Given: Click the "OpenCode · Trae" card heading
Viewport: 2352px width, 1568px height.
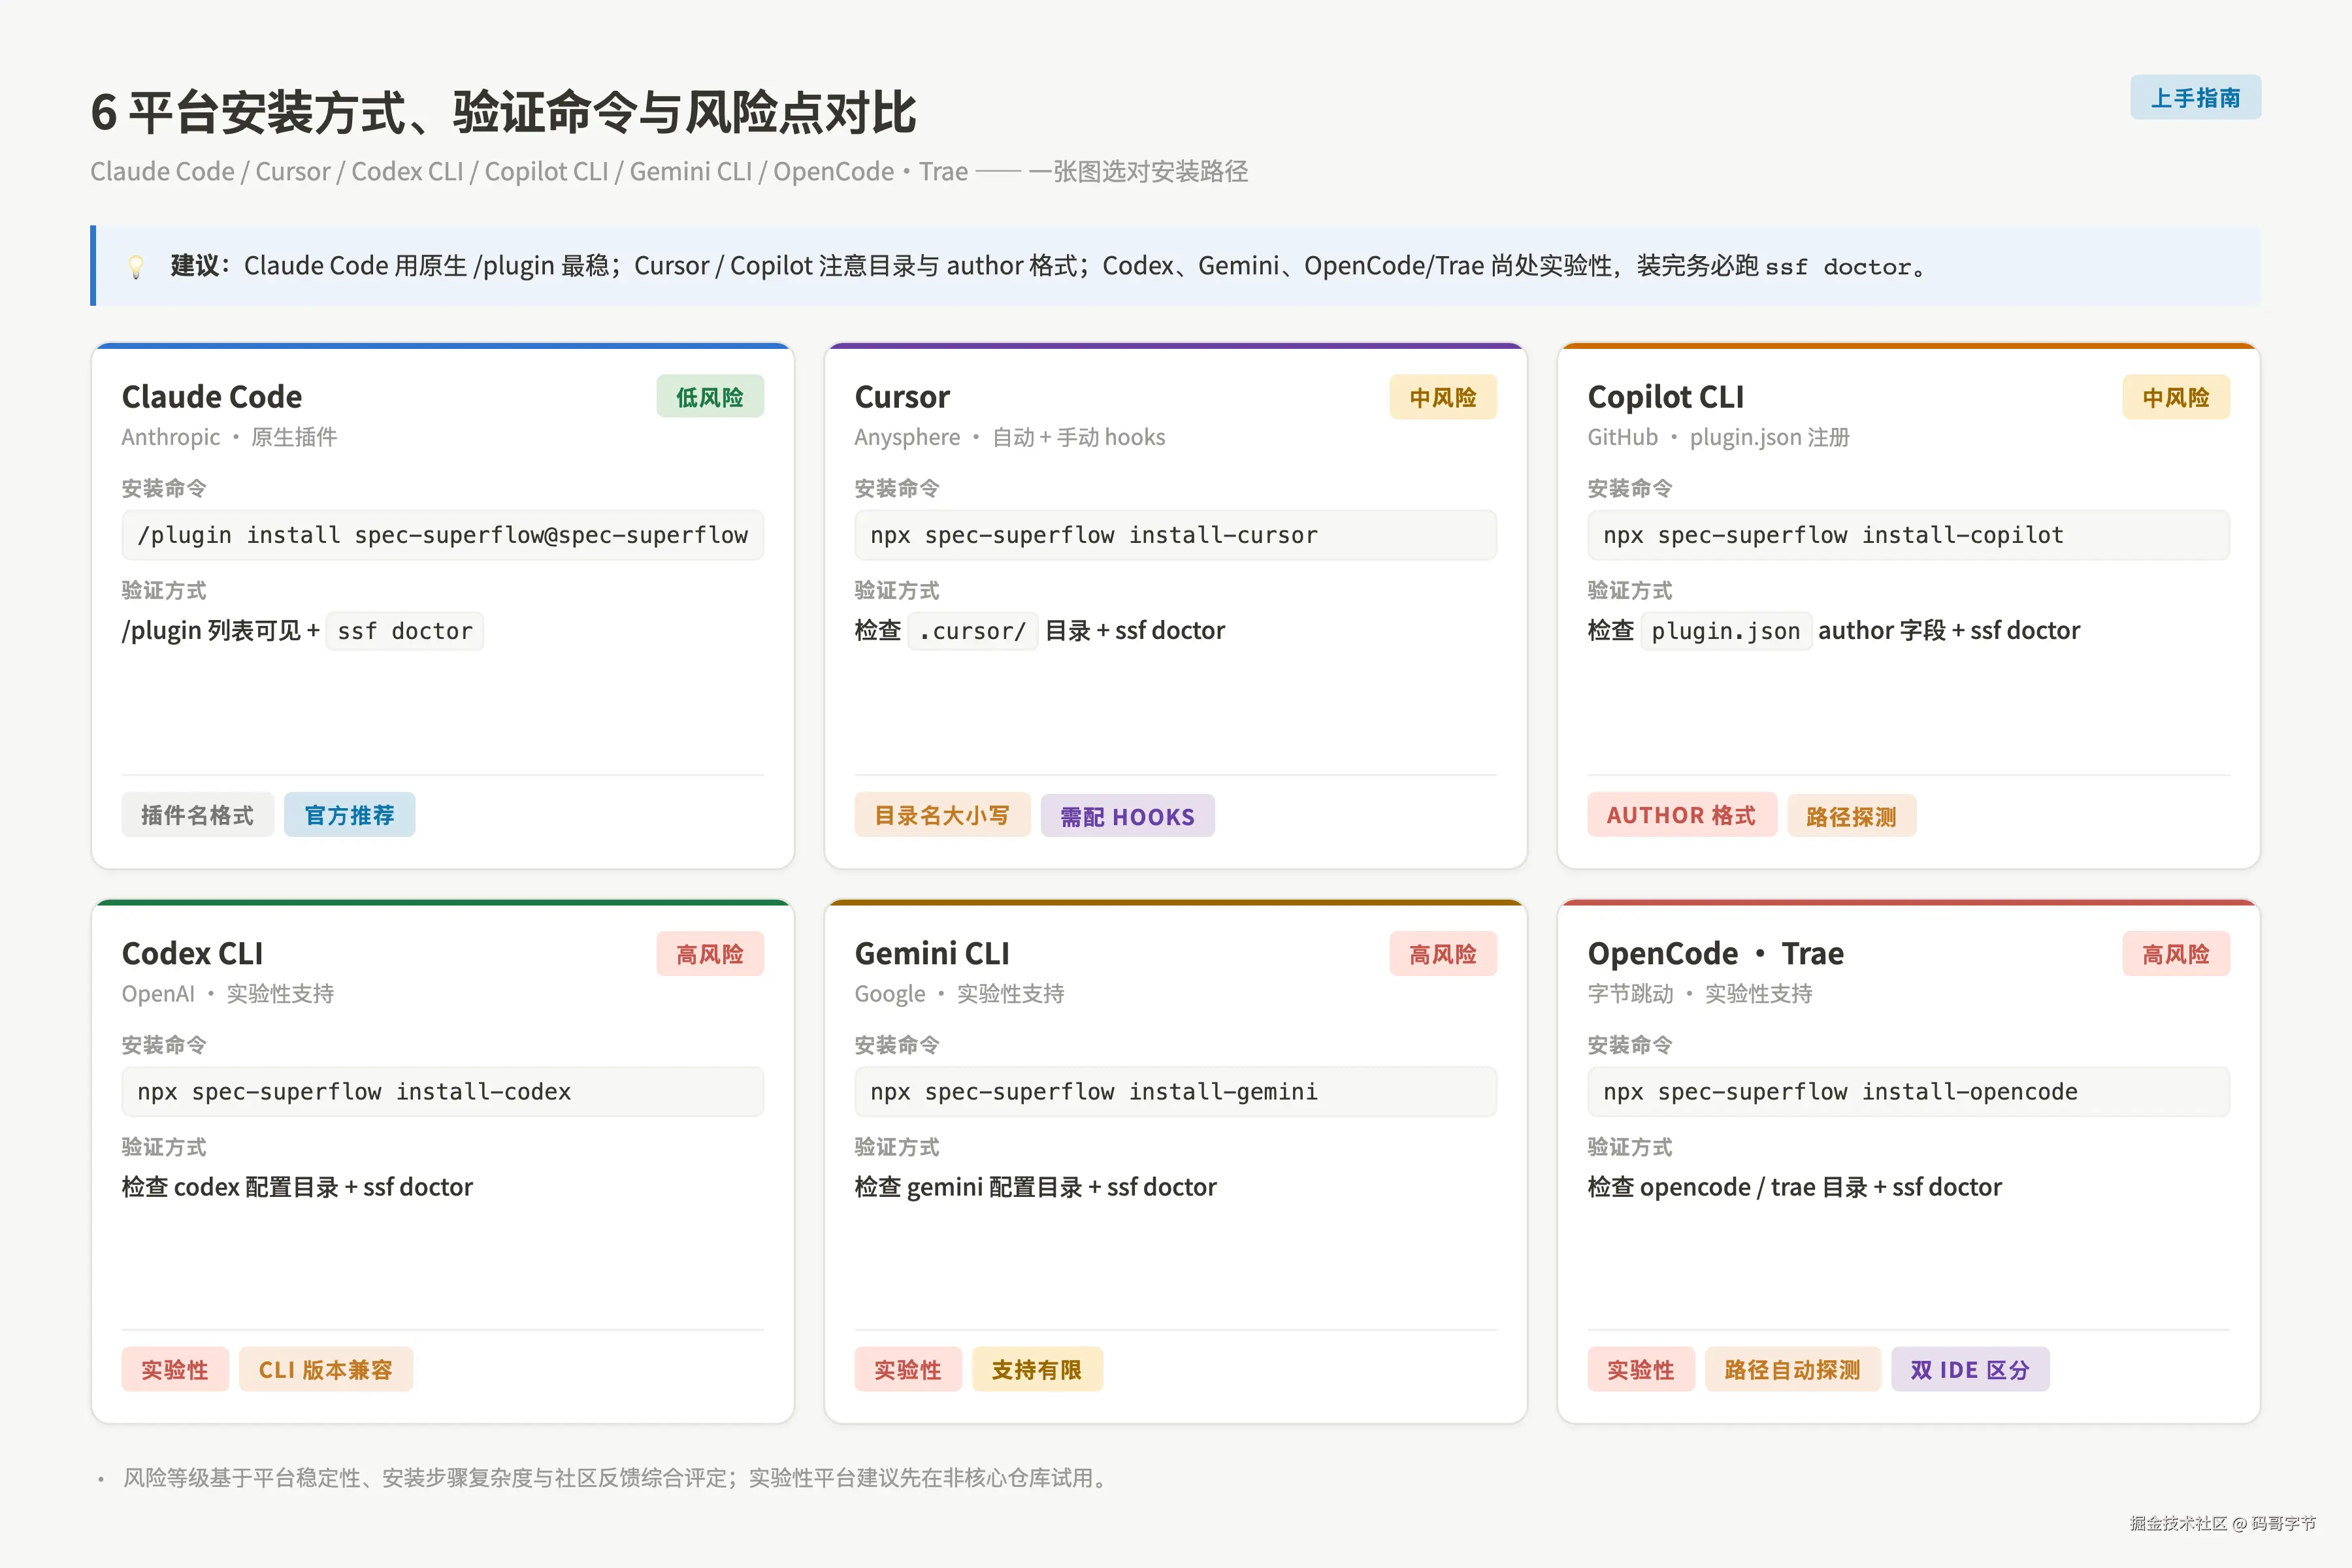Looking at the screenshot, I should [x=1716, y=953].
